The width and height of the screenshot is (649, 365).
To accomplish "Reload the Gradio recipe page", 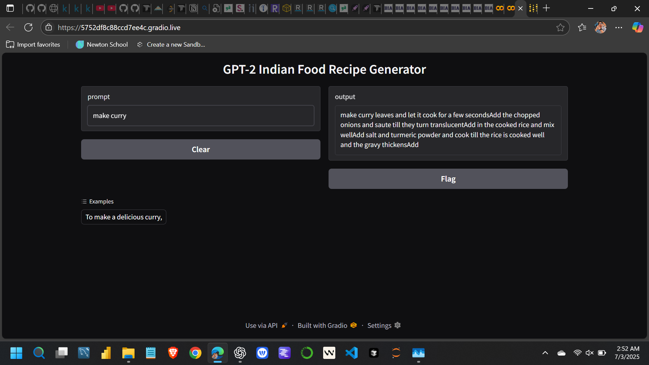I will (28, 27).
